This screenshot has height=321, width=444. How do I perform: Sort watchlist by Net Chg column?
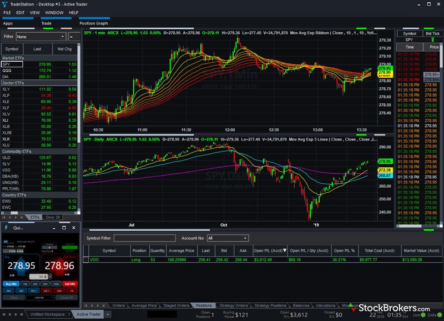coord(64,49)
